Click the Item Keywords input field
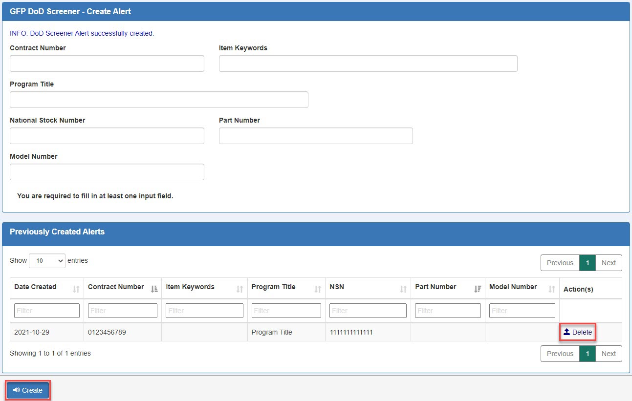 pyautogui.click(x=368, y=63)
